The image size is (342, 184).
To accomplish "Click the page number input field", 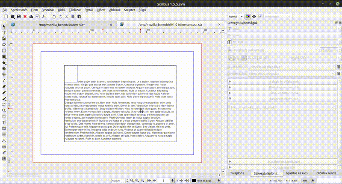I will coord(163,181).
